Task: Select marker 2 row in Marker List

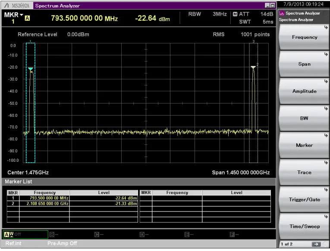Action: (x=72, y=204)
